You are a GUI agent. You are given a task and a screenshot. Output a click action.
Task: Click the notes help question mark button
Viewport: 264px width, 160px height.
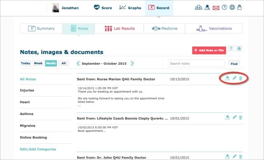(231, 49)
